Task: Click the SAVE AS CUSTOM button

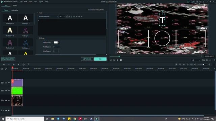Action: (8, 59)
